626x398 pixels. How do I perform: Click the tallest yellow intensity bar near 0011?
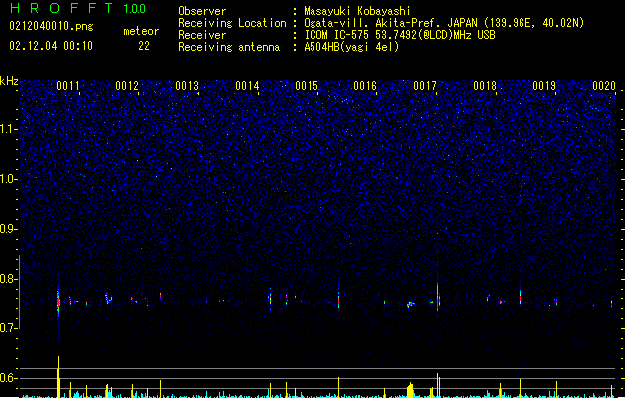(x=59, y=376)
